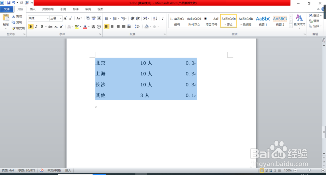The width and height of the screenshot is (326, 175).
Task: Expand the styles gallery more arrow
Action: click(291, 26)
